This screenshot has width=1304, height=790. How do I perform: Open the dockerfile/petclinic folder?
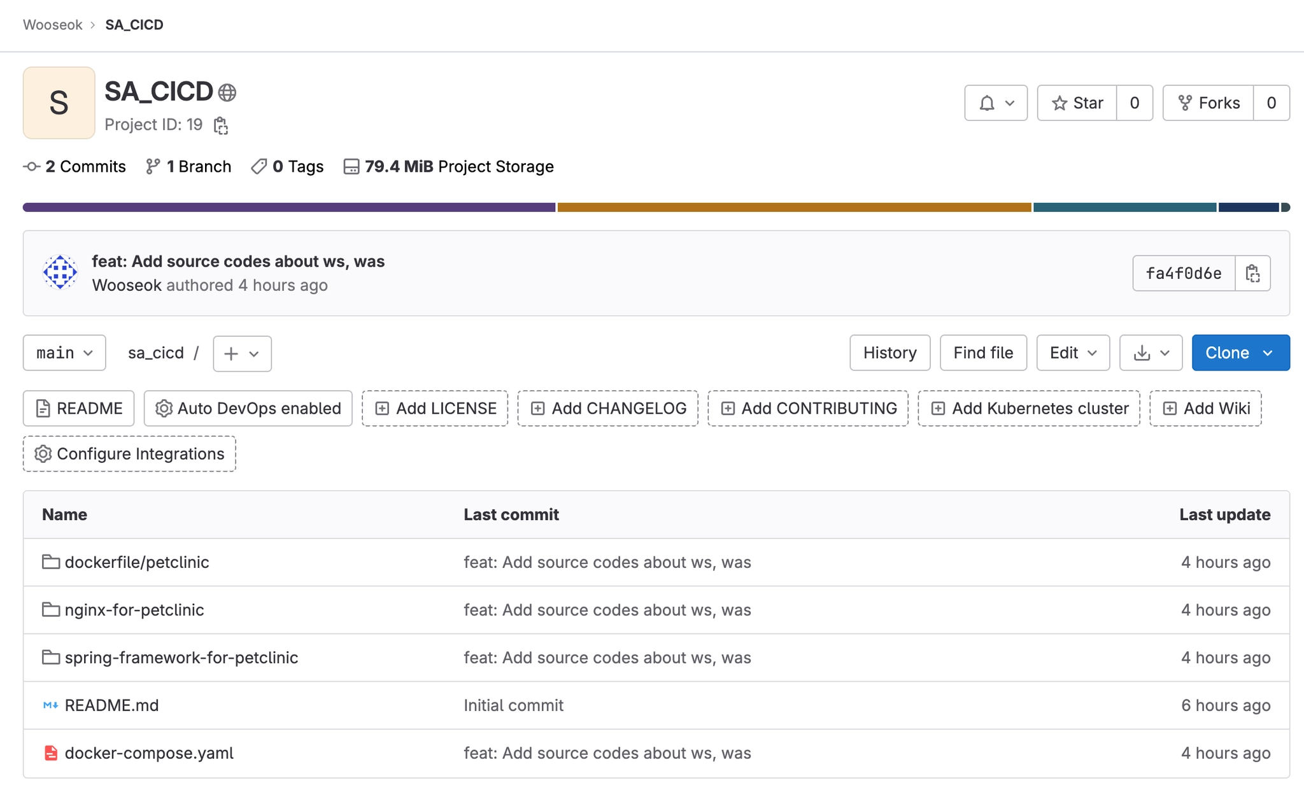point(136,562)
